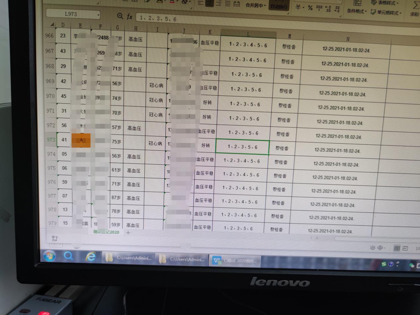420x315 pixels.
Task: Select row header 973
Action: pyautogui.click(x=51, y=140)
